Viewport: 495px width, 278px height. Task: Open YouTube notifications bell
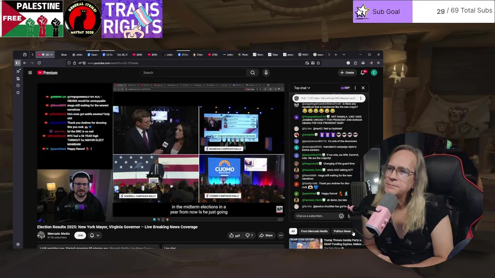point(363,73)
